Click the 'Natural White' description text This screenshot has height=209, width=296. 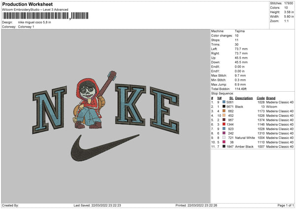(245, 138)
